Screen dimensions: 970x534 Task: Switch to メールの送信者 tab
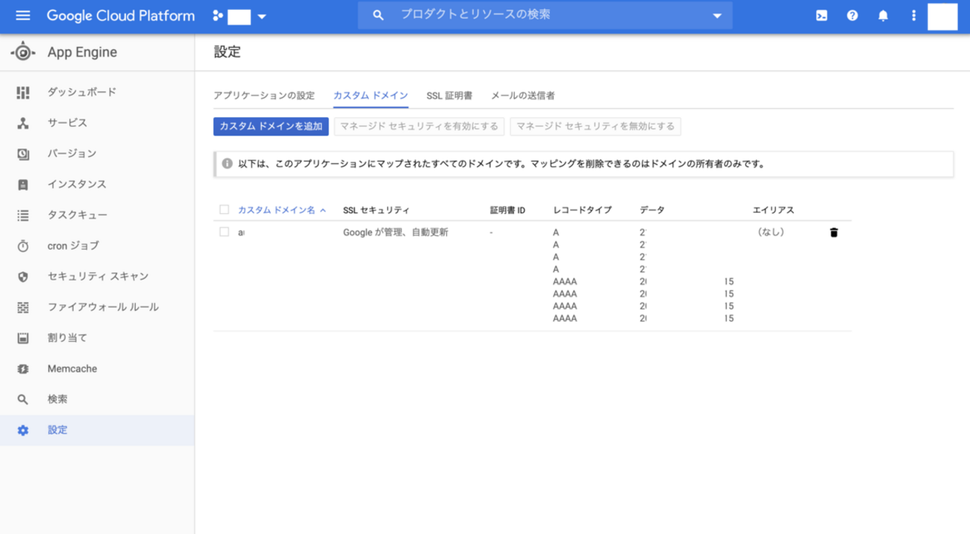[523, 95]
